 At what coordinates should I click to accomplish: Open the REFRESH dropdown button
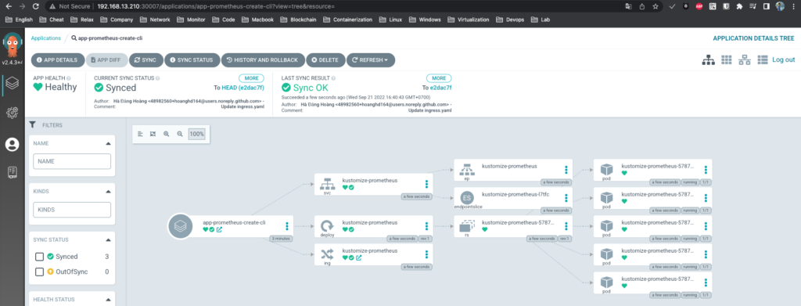[x=371, y=59]
